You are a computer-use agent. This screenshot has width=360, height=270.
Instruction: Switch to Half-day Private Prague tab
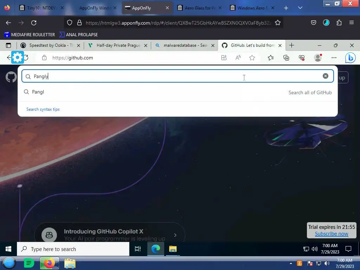pyautogui.click(x=118, y=45)
